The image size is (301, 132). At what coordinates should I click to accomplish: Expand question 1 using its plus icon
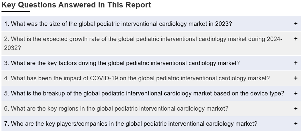tap(296, 24)
